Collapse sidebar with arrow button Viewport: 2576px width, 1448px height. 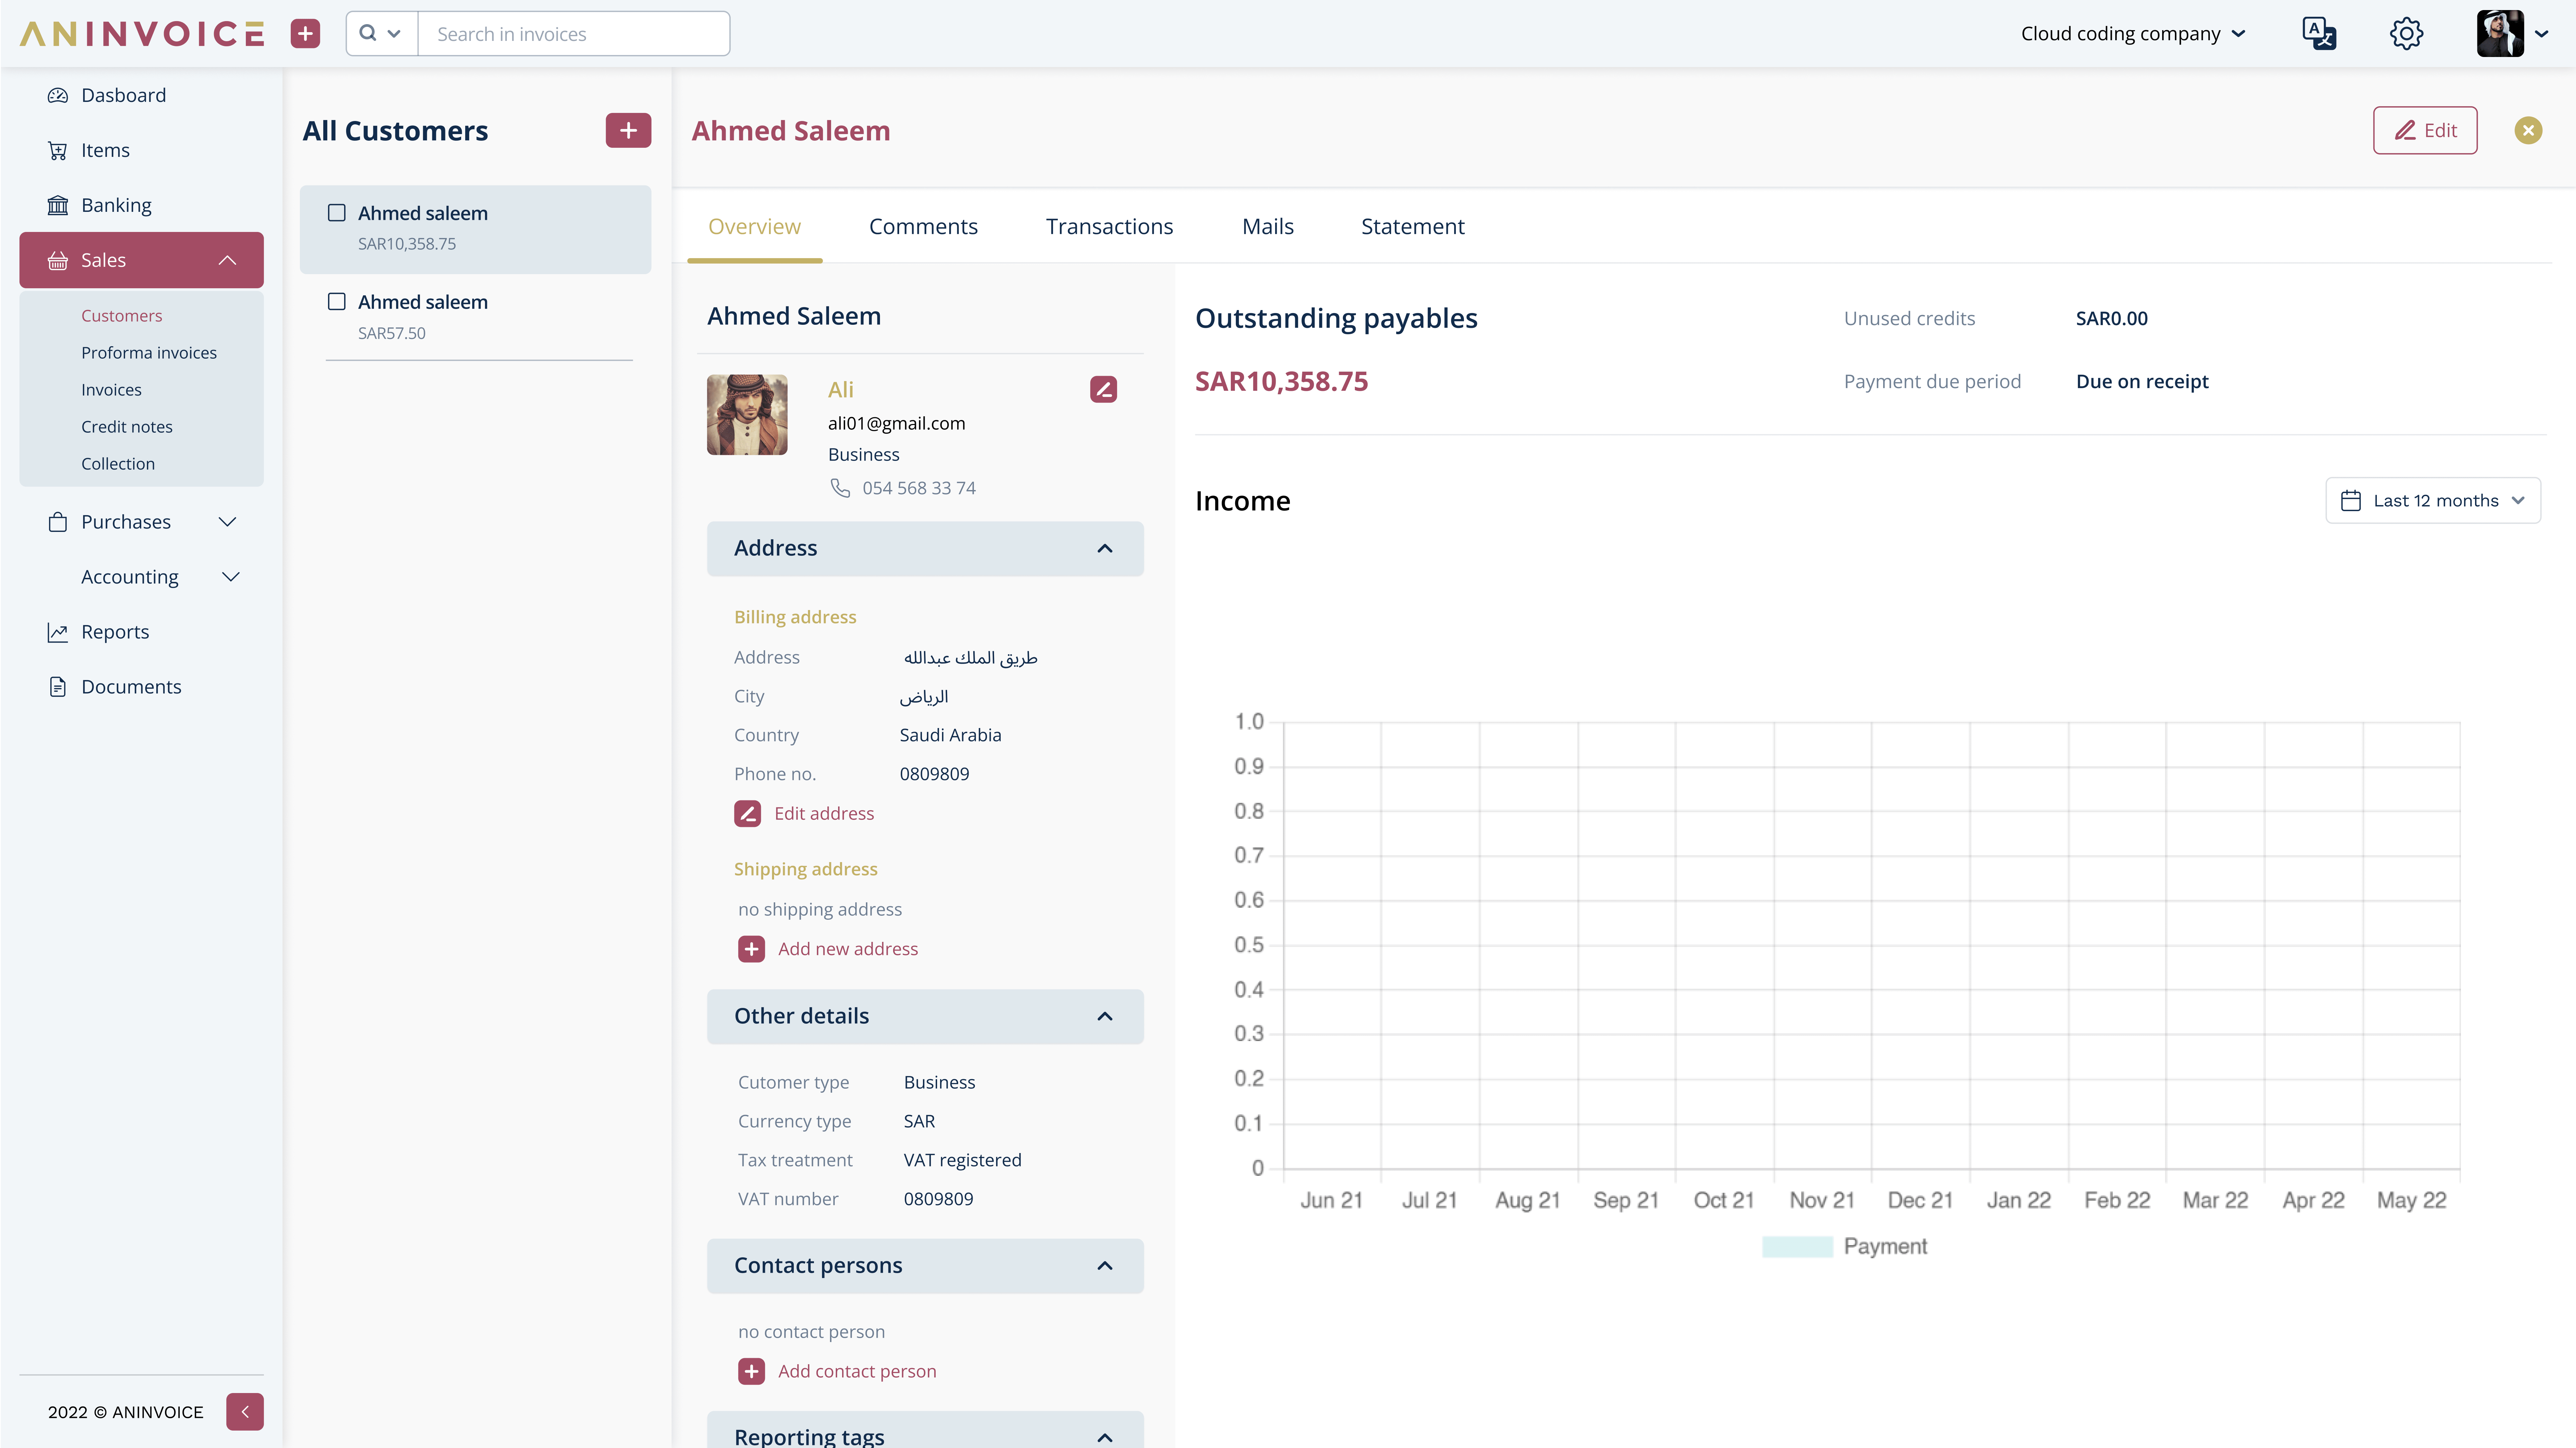(245, 1412)
